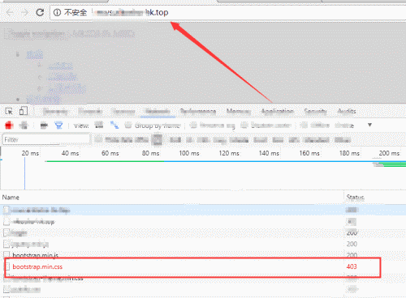Image resolution: width=406 pixels, height=298 pixels.
Task: Switch to the Memory tab
Action: [238, 111]
